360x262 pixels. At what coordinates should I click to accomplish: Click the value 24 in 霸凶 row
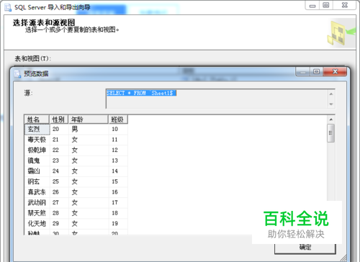pos(59,171)
